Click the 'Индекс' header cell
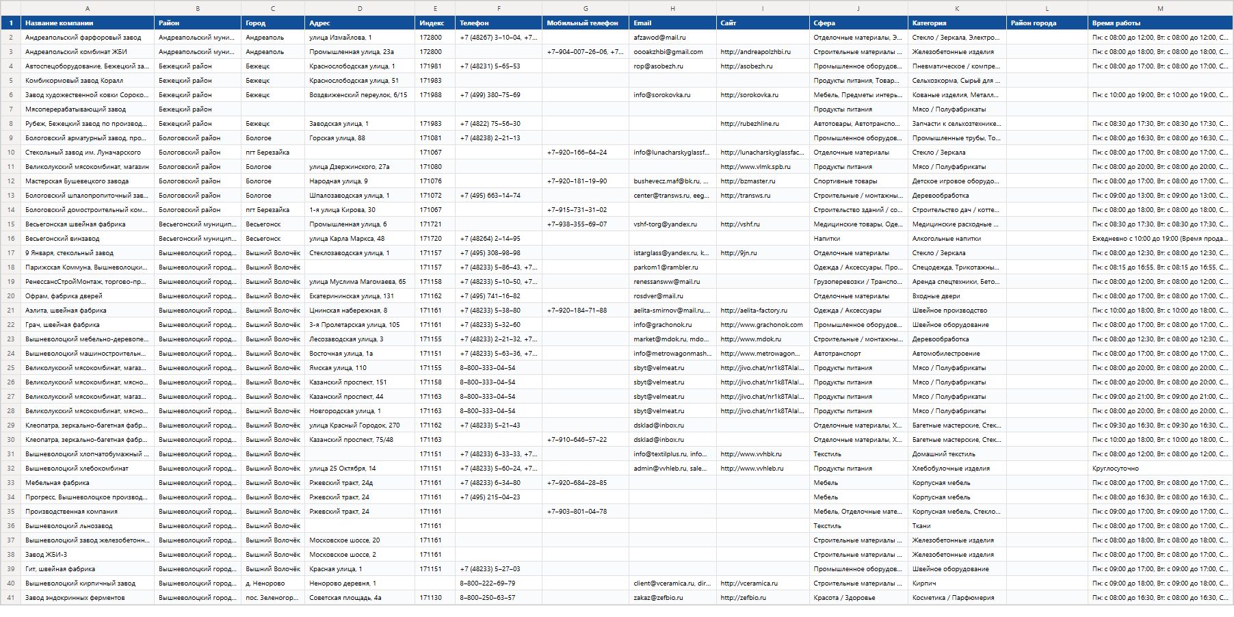Image resolution: width=1234 pixels, height=617 pixels. tap(435, 23)
